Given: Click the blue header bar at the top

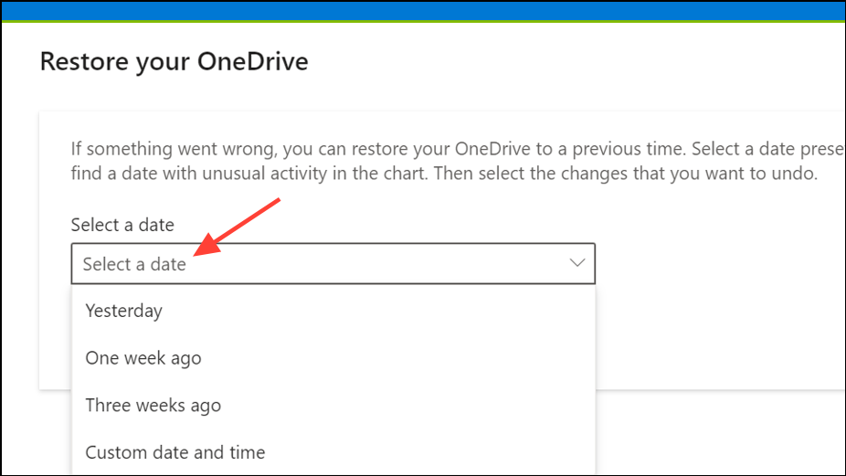Looking at the screenshot, I should 423,11.
